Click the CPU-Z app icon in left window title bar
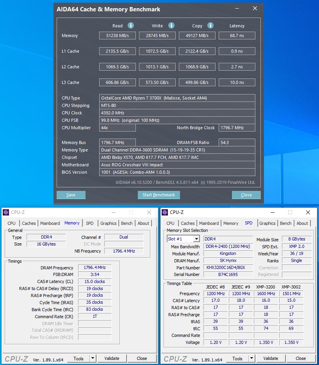319x365 pixels. 6,212
